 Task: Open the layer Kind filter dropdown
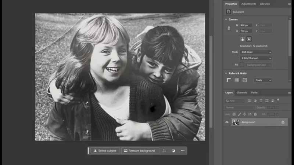[x=235, y=101]
